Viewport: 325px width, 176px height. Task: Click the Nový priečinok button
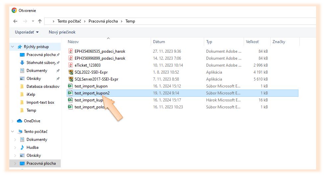point(62,32)
